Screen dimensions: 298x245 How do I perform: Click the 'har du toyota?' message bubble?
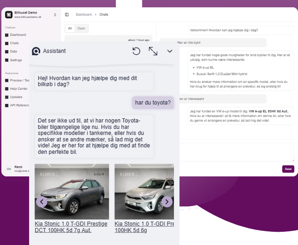153,103
